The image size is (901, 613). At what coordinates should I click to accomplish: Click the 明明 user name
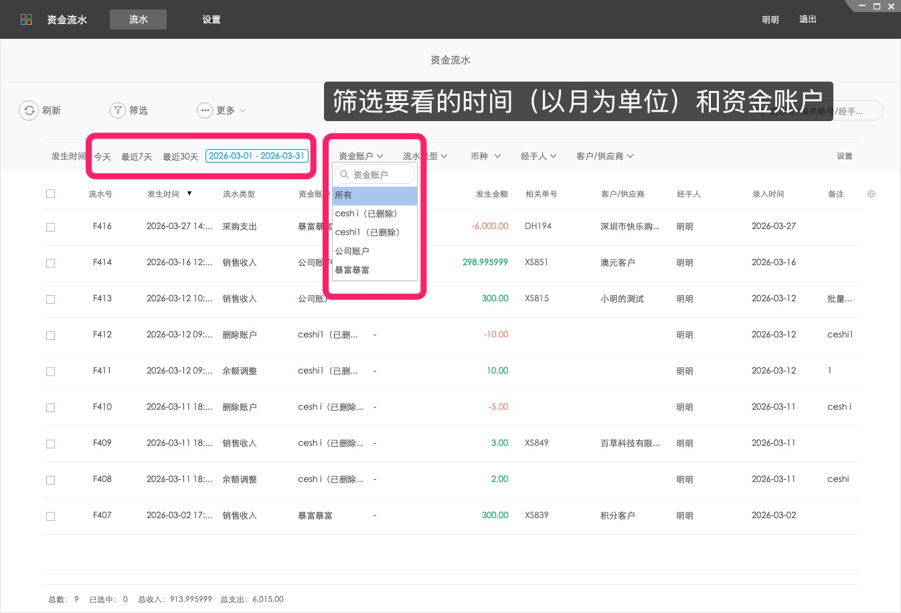click(770, 19)
